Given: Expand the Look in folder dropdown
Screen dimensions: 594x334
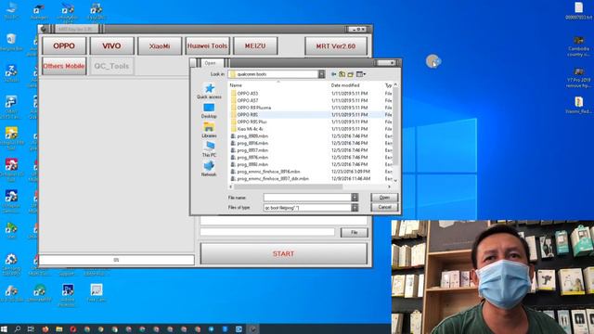Looking at the screenshot, I should point(322,74).
